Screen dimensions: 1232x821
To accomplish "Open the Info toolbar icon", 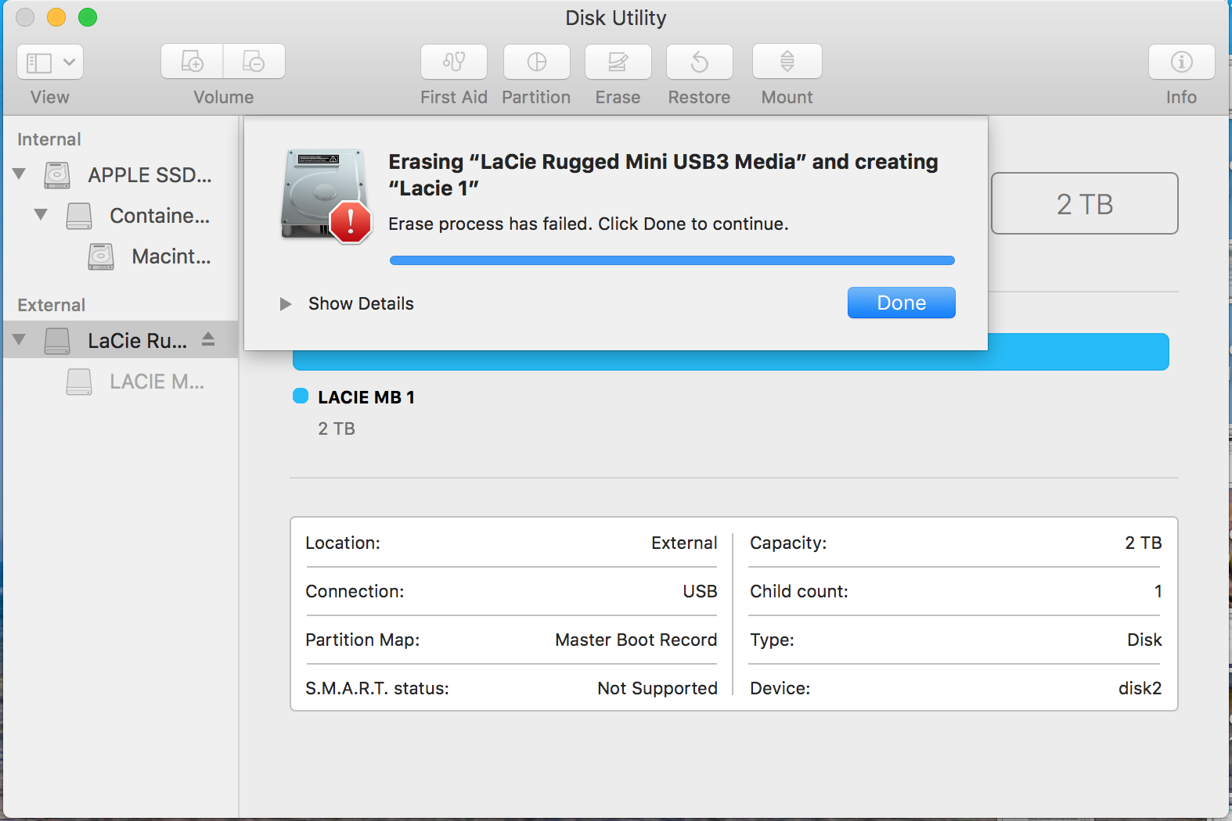I will coord(1182,62).
